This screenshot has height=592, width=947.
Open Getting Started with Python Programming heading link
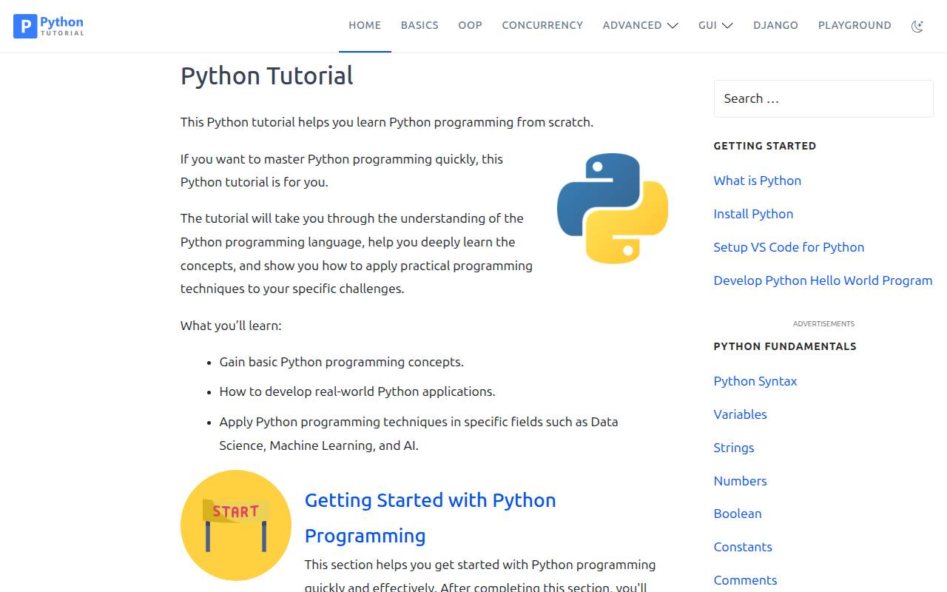[431, 518]
